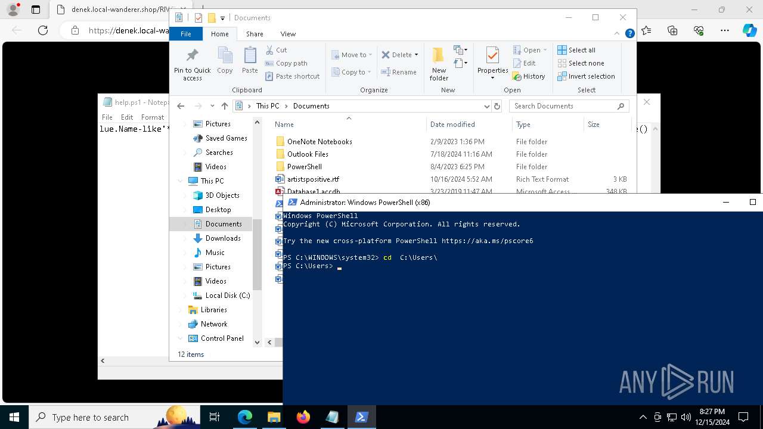Click Invert selection in ribbon

coord(587,76)
